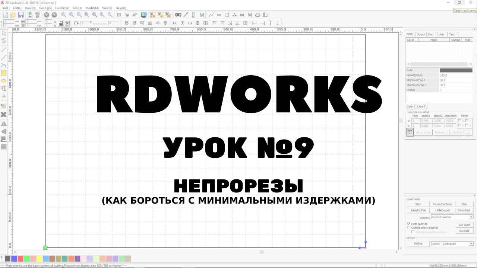Image resolution: width=477 pixels, height=268 pixels.
Task: Click the Redo round arrow button
Action: pos(54,15)
